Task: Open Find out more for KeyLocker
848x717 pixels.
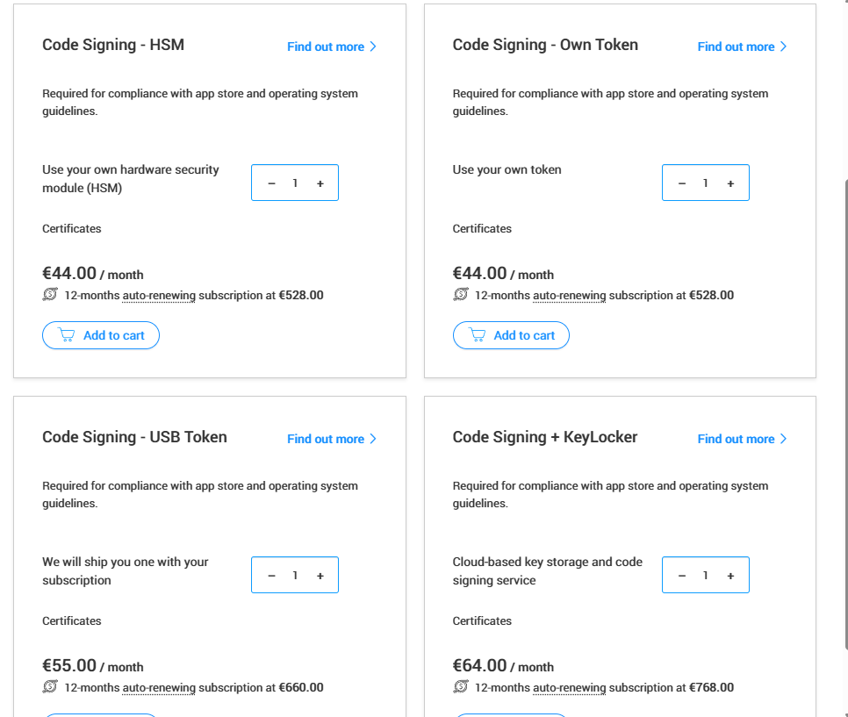Action: tap(742, 439)
